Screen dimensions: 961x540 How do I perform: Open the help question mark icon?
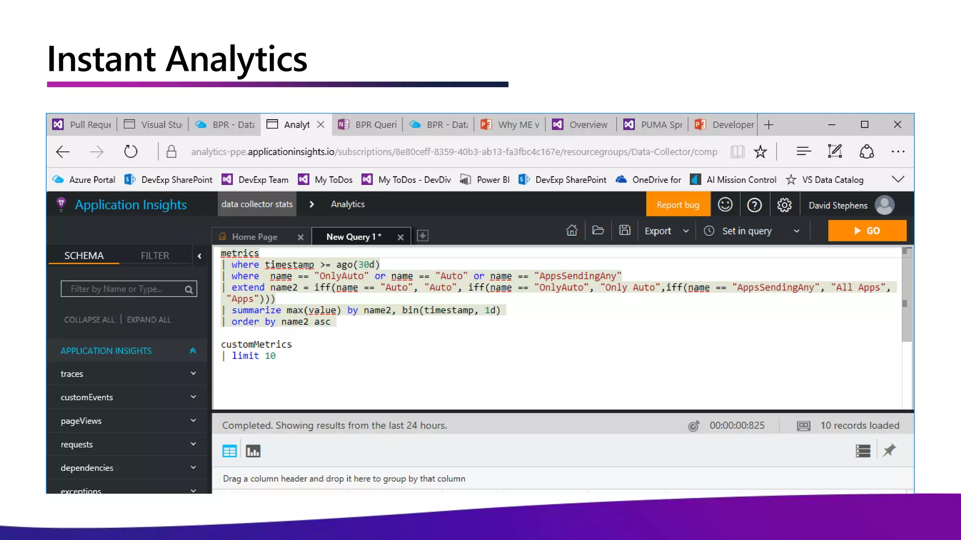coord(755,205)
